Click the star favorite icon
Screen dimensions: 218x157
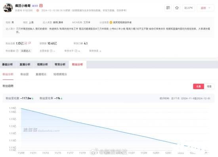(177, 8)
